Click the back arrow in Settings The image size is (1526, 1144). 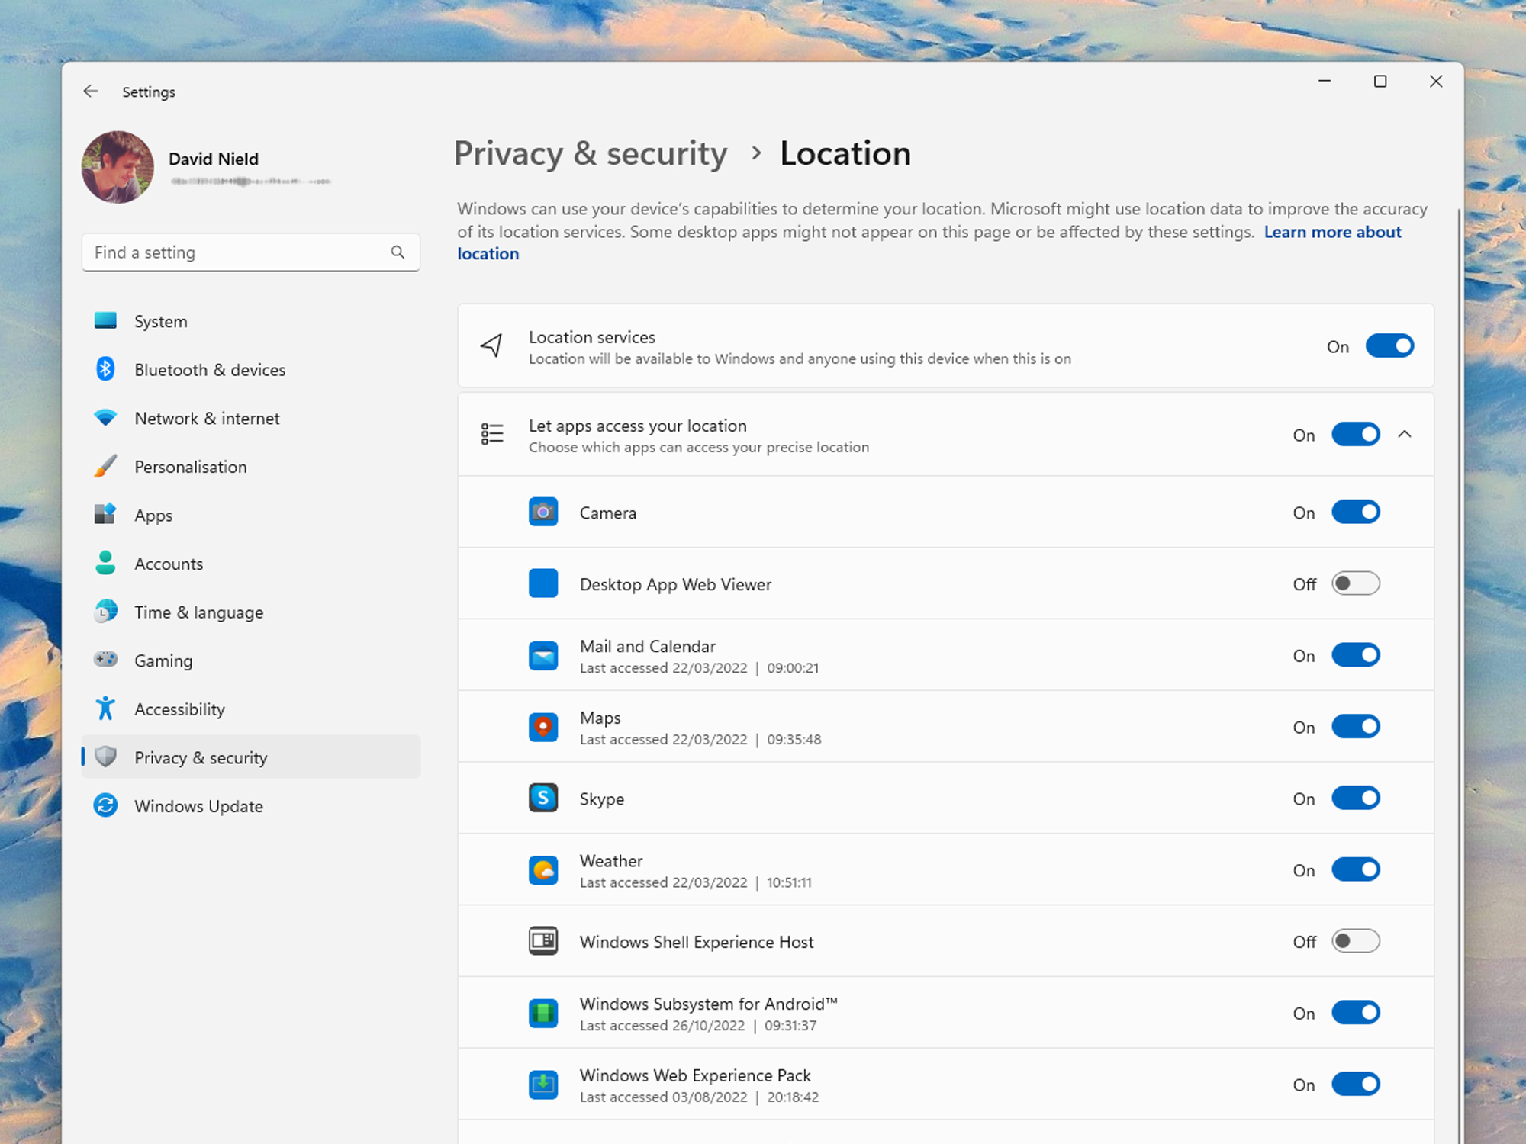tap(91, 91)
